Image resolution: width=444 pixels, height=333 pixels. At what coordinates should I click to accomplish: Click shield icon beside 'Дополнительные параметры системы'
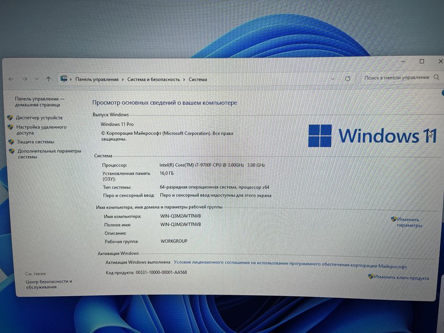tap(11, 151)
